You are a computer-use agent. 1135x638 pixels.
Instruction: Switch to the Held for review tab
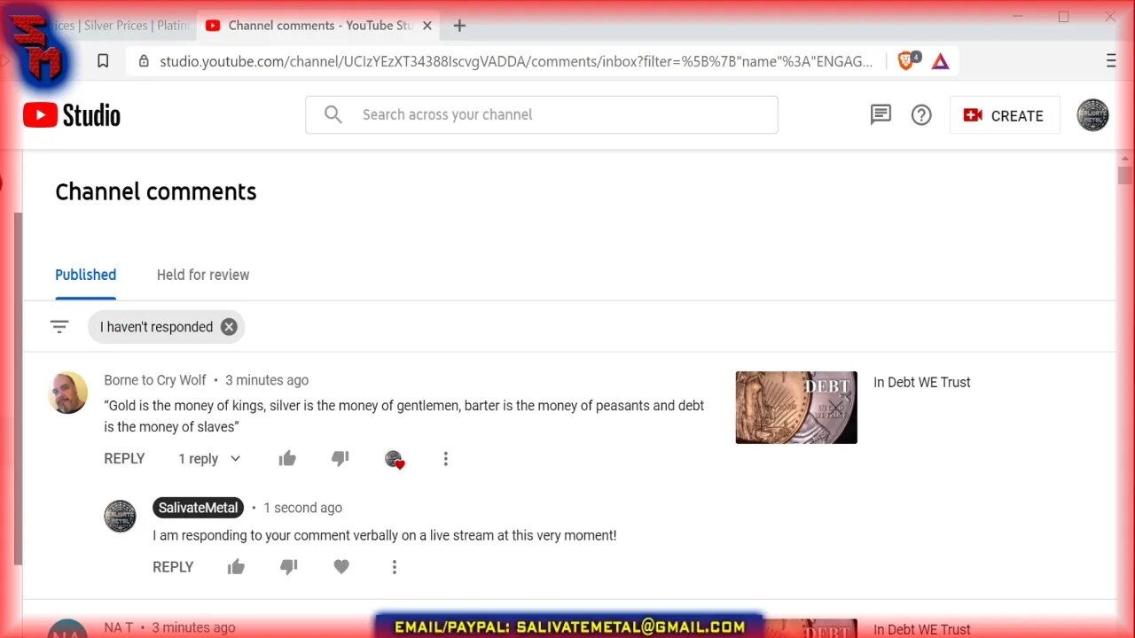203,275
